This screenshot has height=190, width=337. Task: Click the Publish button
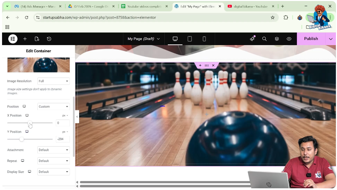click(311, 39)
